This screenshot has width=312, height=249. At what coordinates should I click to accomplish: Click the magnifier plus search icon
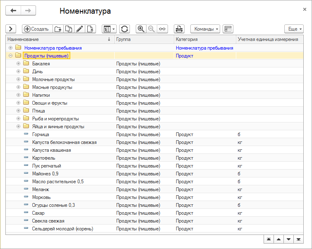tap(141, 29)
